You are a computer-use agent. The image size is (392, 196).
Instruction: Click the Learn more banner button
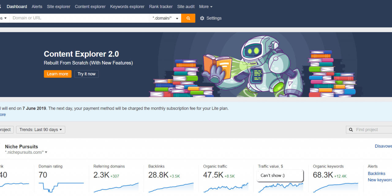[x=58, y=74]
